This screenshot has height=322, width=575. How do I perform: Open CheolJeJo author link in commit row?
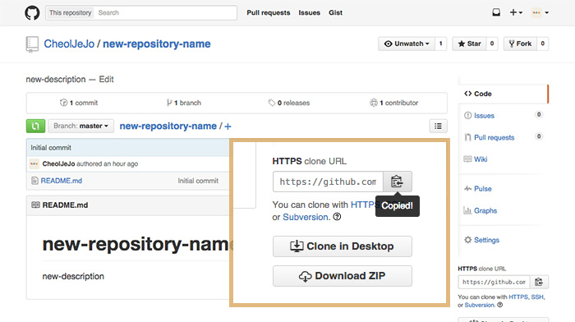coord(58,163)
